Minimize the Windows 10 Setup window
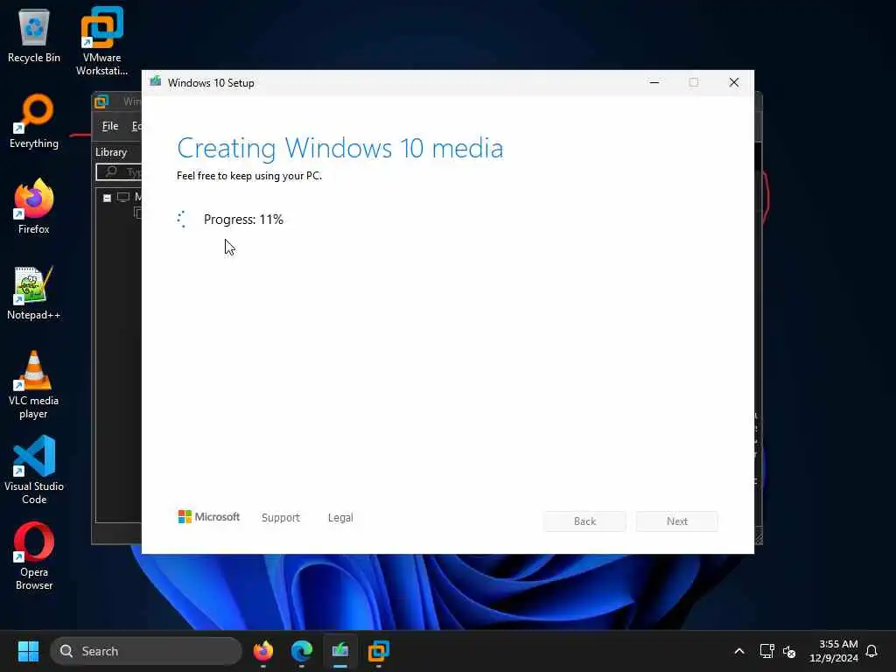Image resolution: width=896 pixels, height=672 pixels. pos(654,83)
